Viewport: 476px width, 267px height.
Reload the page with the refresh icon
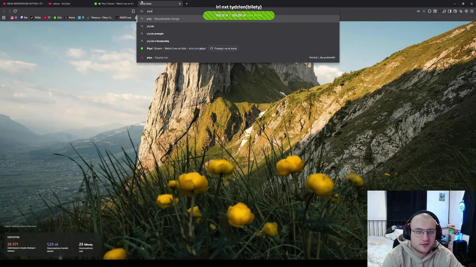pyautogui.click(x=15, y=11)
